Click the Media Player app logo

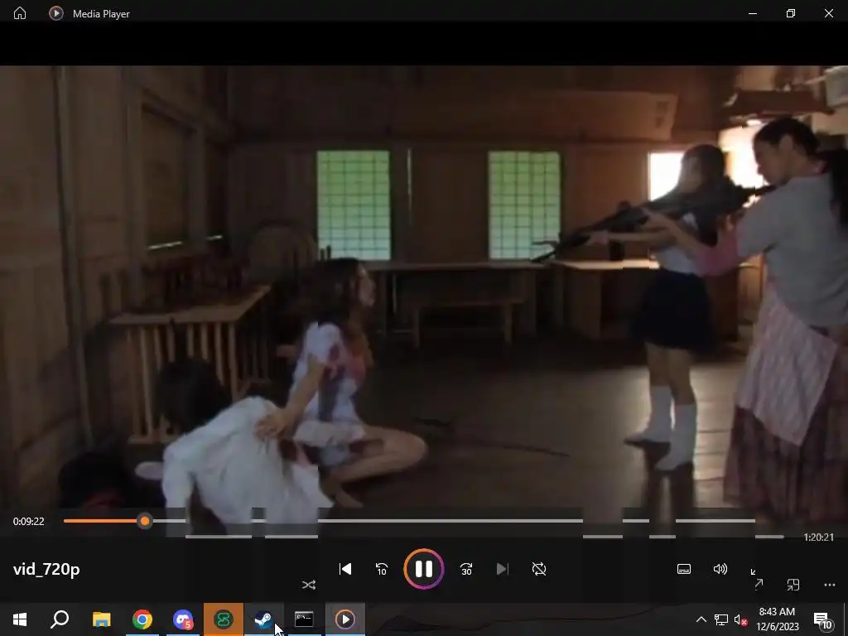[x=55, y=13]
